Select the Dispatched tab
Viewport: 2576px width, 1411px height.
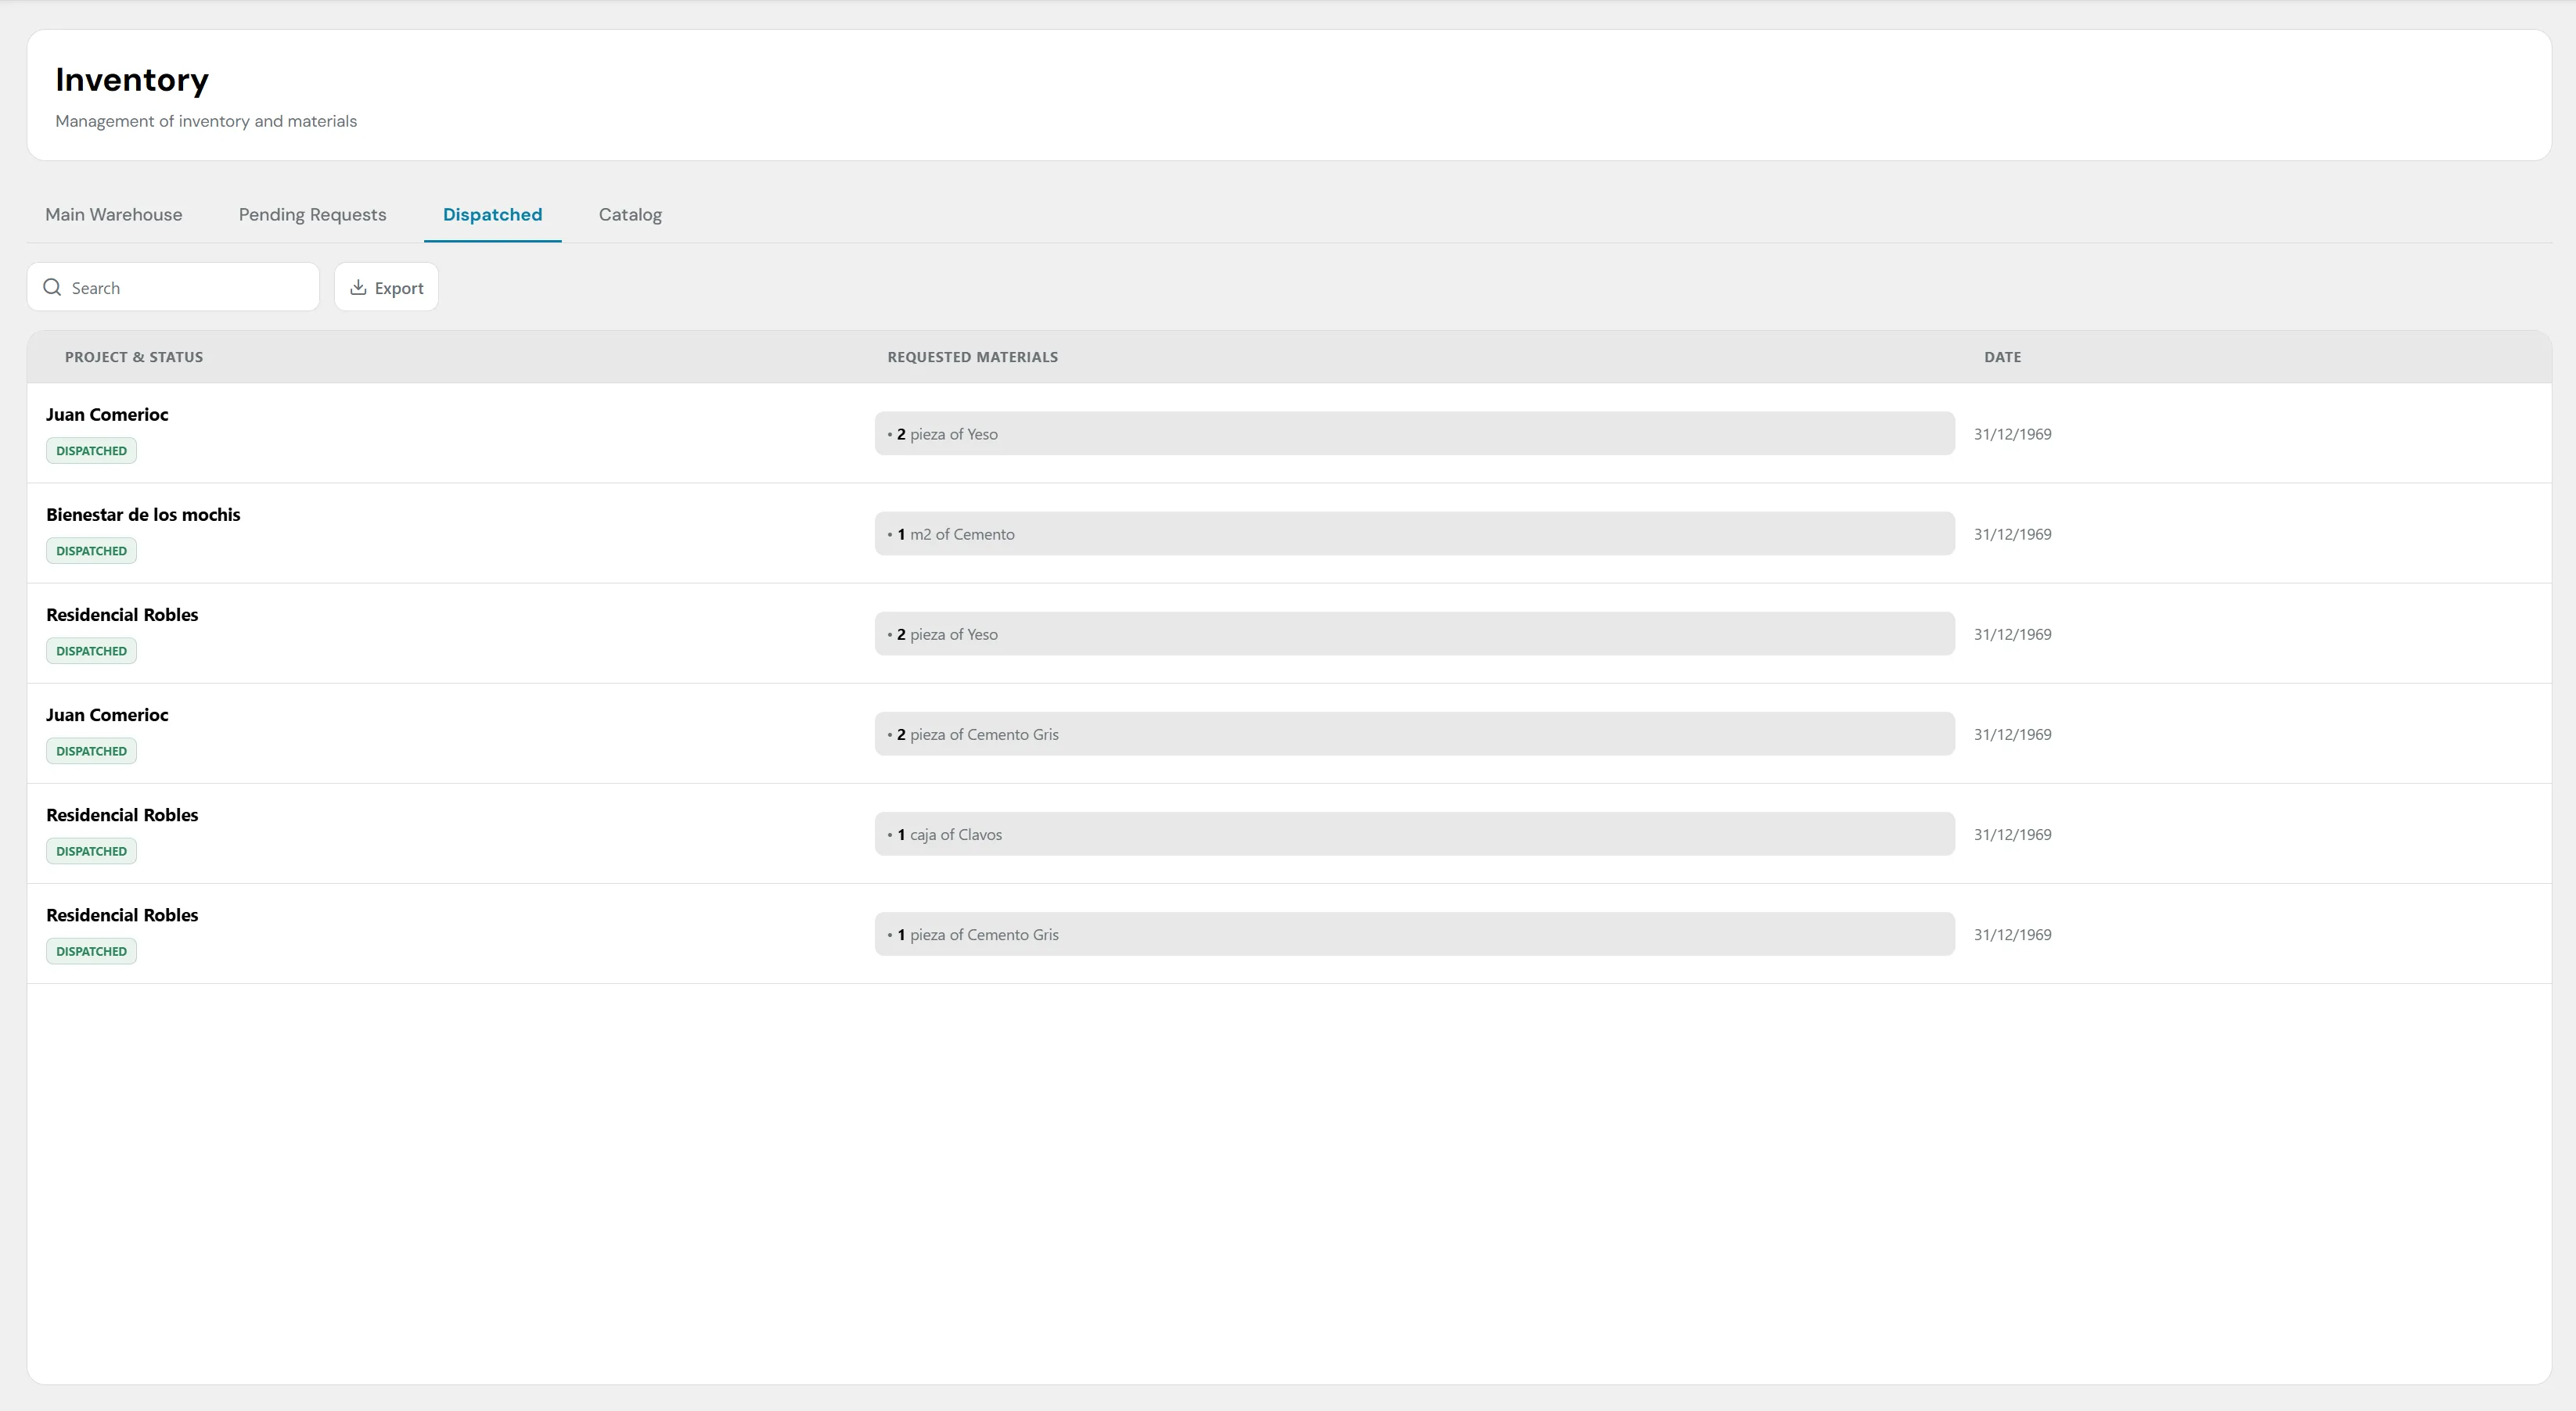point(492,215)
